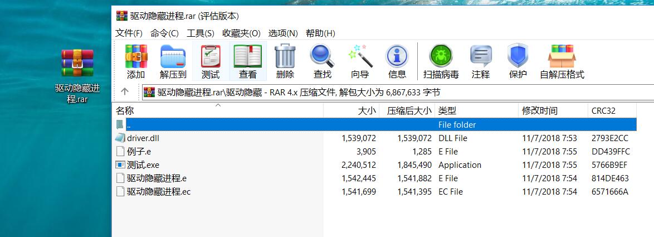Click CRC32 value 5766B9EF
The width and height of the screenshot is (654, 237).
click(x=609, y=165)
